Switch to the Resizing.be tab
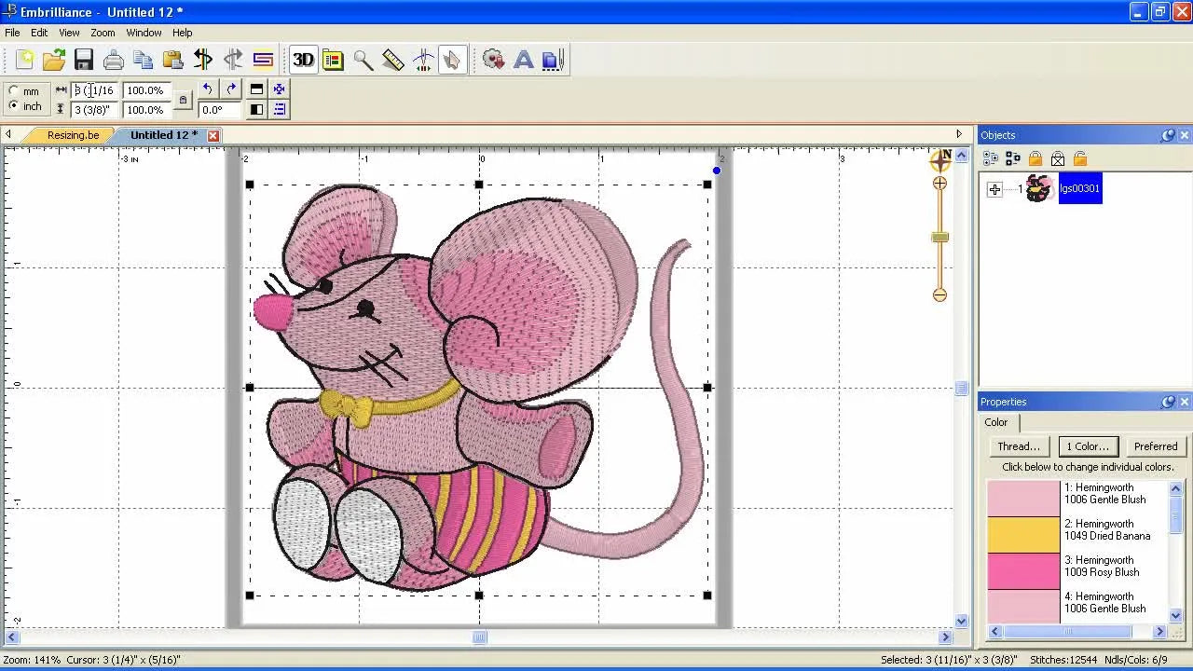 point(73,135)
